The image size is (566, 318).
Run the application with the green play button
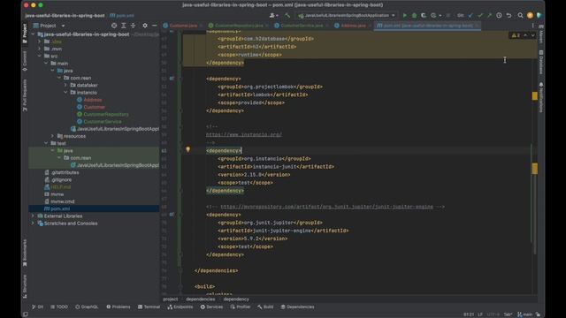405,16
